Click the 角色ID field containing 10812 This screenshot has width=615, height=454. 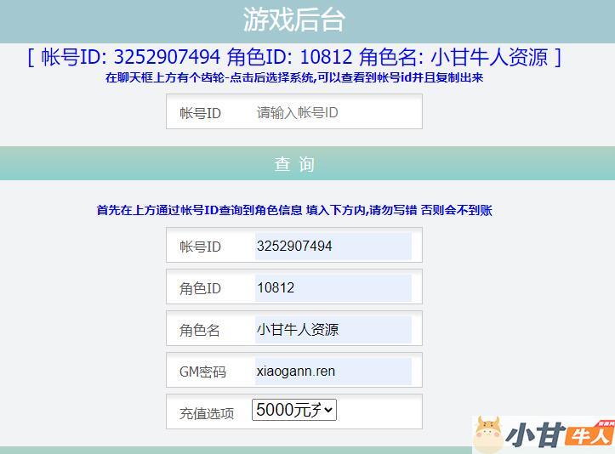(333, 288)
